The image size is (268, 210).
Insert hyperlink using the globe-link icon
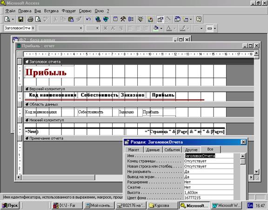click(x=98, y=19)
